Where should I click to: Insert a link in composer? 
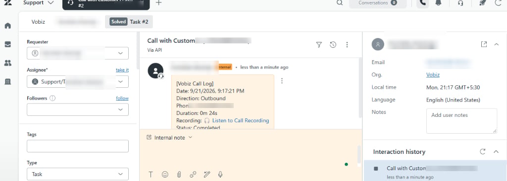click(193, 175)
